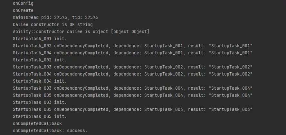The image size is (286, 135).
Task: Select the StartupTask_003 init. line
Action: 40,102
